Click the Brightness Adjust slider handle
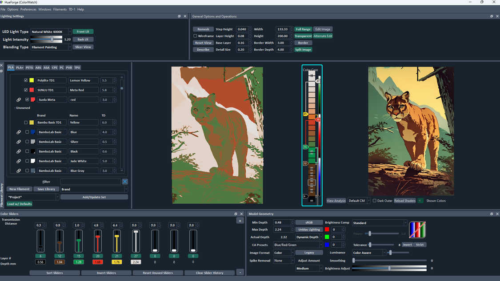 (x=389, y=268)
